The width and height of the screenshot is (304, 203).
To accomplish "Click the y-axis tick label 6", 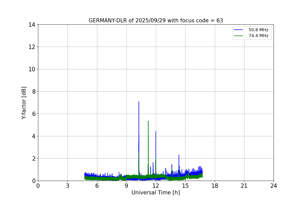I will [x=33, y=114].
